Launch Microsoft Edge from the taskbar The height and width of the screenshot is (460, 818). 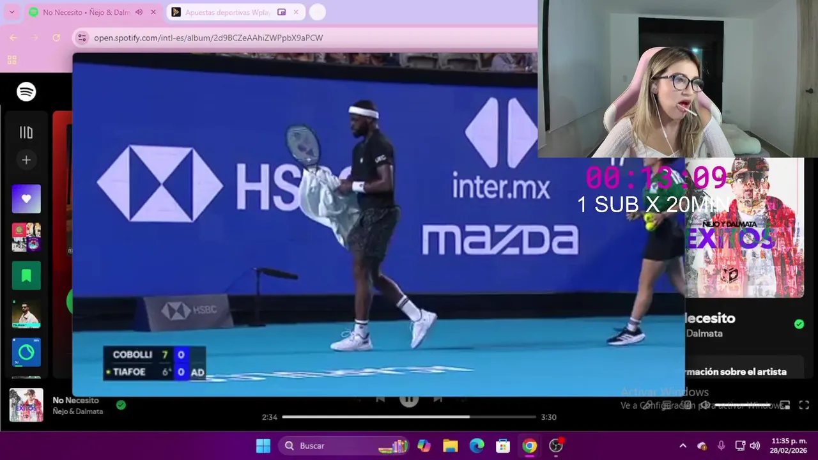(477, 446)
